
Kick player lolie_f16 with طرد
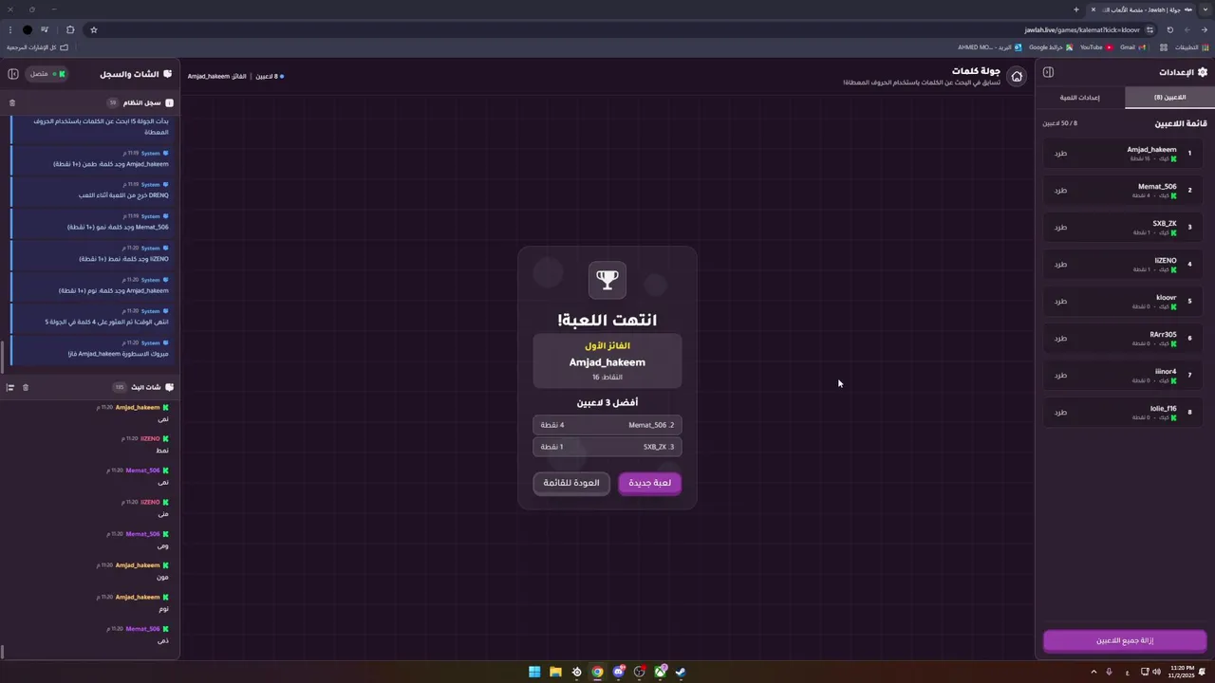pos(1060,413)
